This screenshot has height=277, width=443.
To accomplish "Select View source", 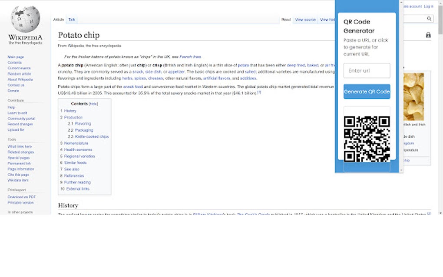I will pyautogui.click(x=305, y=19).
